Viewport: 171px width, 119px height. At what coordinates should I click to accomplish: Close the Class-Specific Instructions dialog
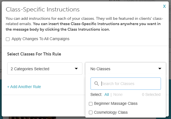pyautogui.click(x=164, y=6)
